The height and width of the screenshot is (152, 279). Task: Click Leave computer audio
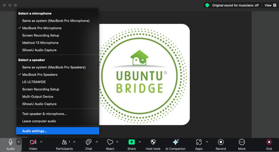click(58, 121)
